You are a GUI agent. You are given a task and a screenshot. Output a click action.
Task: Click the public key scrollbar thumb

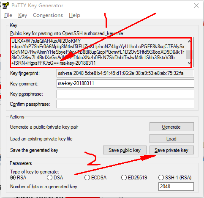(189, 55)
